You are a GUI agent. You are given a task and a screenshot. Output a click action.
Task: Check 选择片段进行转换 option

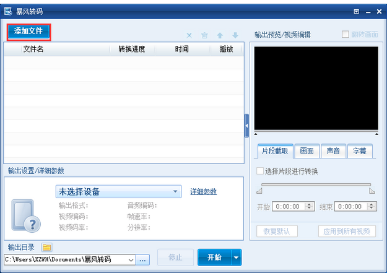[260, 171]
